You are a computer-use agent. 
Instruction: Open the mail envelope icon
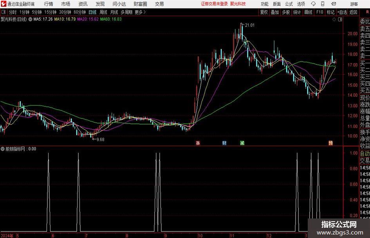click(x=334, y=4)
